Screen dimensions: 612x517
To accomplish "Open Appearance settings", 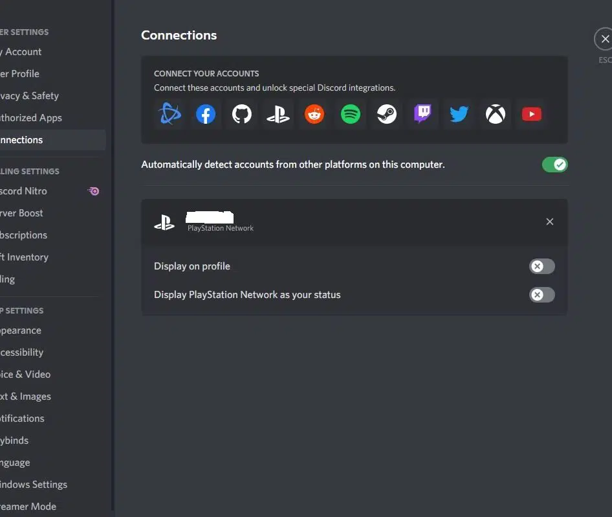I will [51, 330].
